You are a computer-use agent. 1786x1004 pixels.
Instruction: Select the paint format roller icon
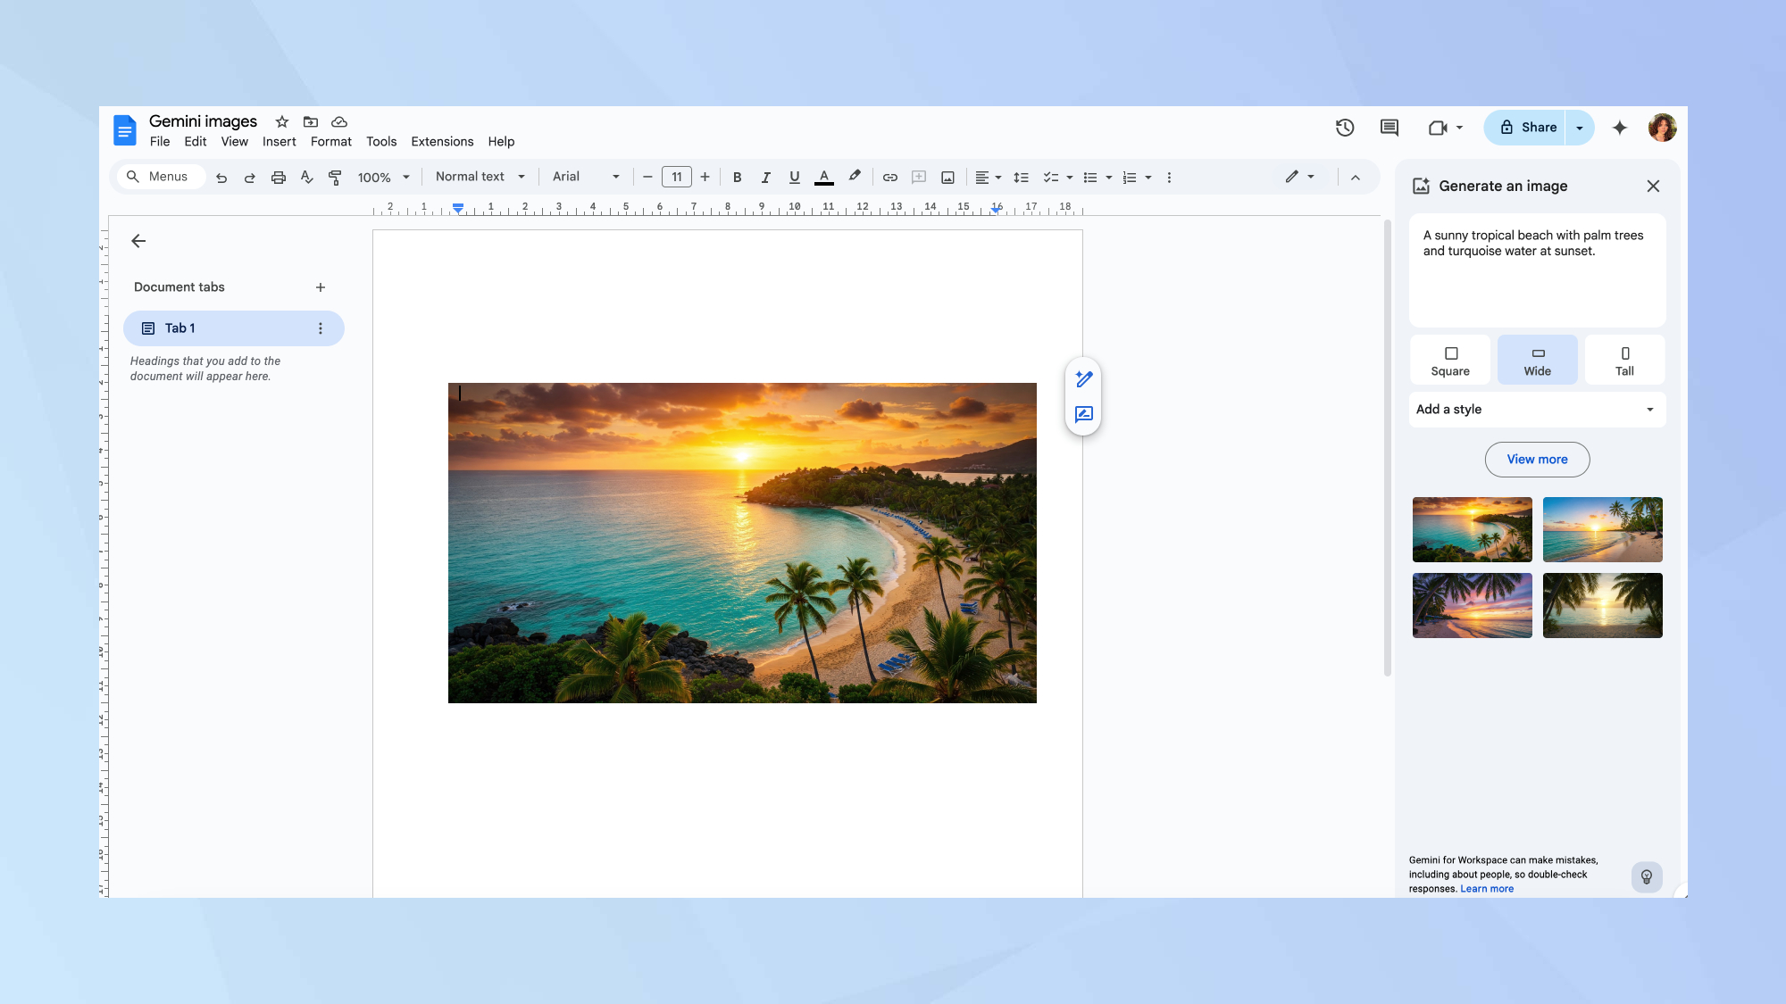(335, 178)
